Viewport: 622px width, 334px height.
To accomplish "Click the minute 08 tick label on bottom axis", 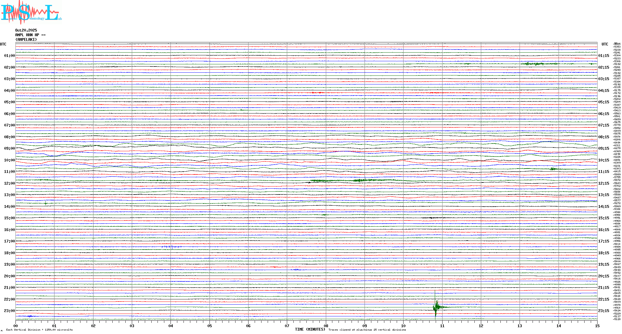I will coord(326,326).
